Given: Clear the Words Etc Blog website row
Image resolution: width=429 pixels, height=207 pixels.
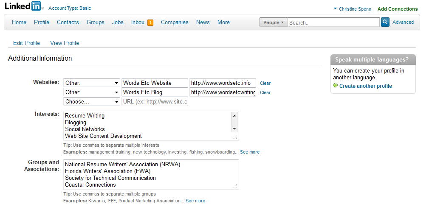Looking at the screenshot, I should coord(265,92).
